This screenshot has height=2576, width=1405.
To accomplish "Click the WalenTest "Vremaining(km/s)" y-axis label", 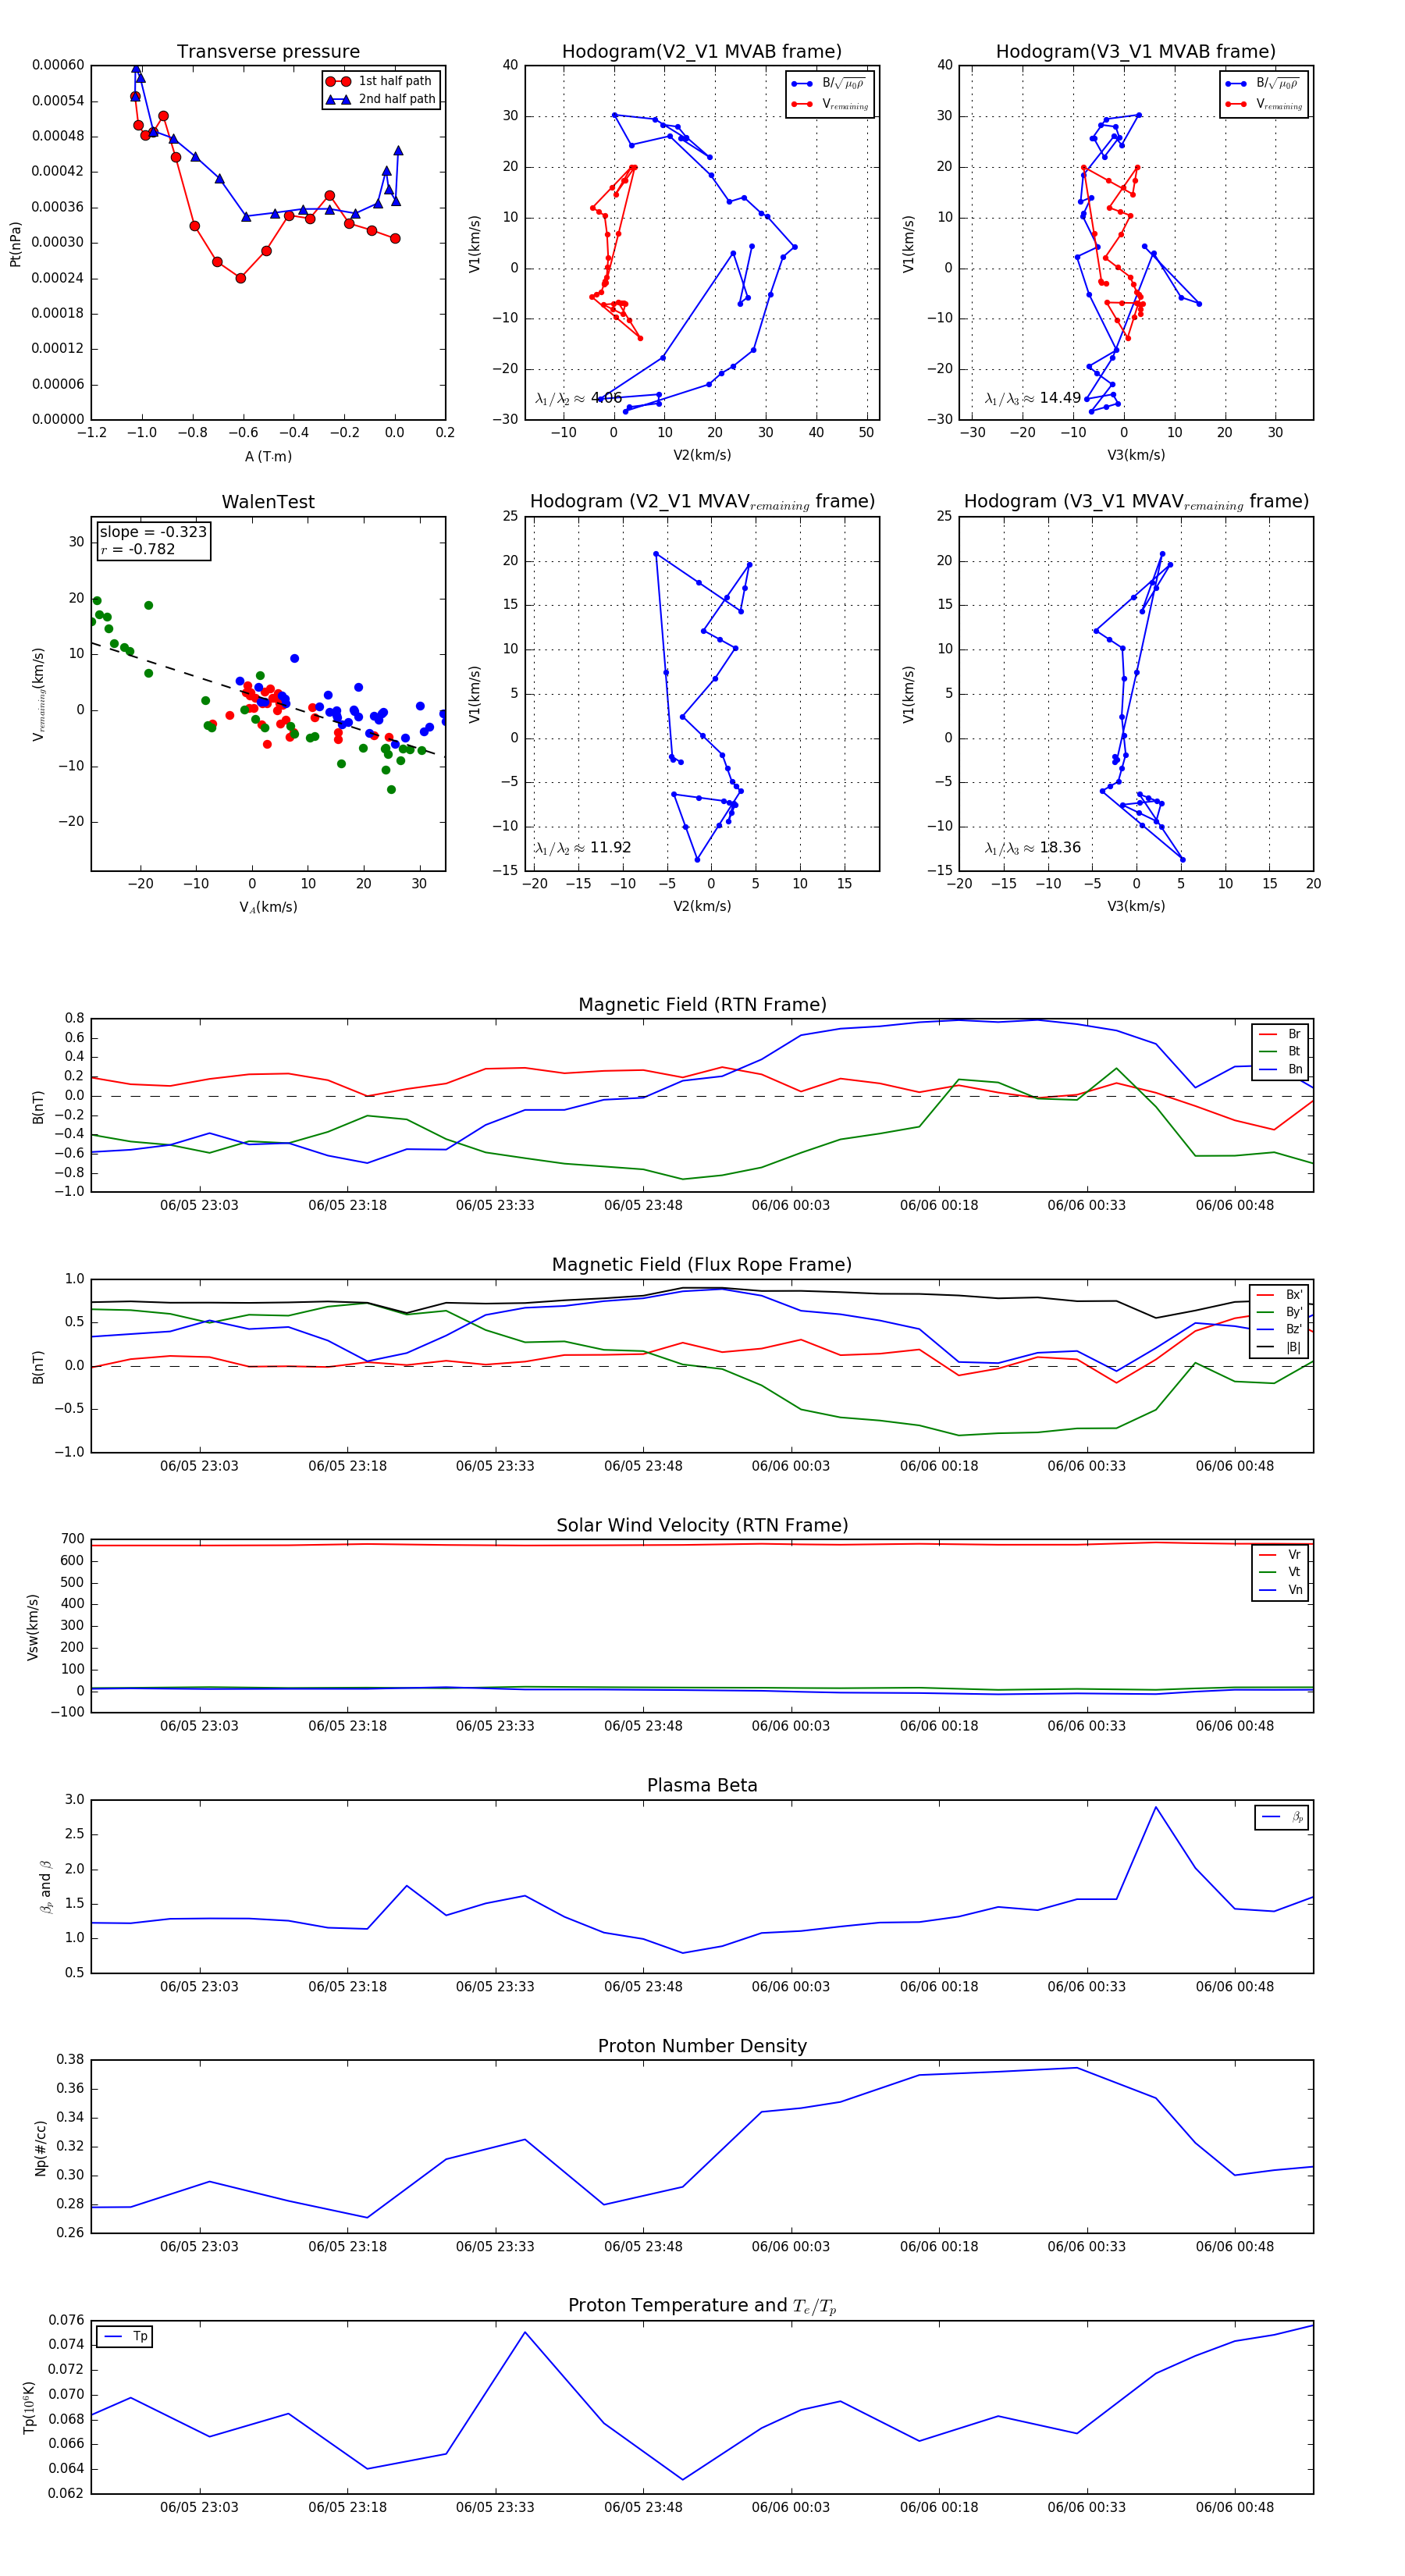I will (39, 694).
